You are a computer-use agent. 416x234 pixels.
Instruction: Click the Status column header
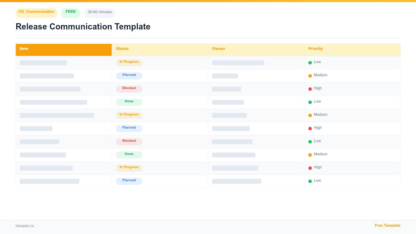click(x=122, y=49)
